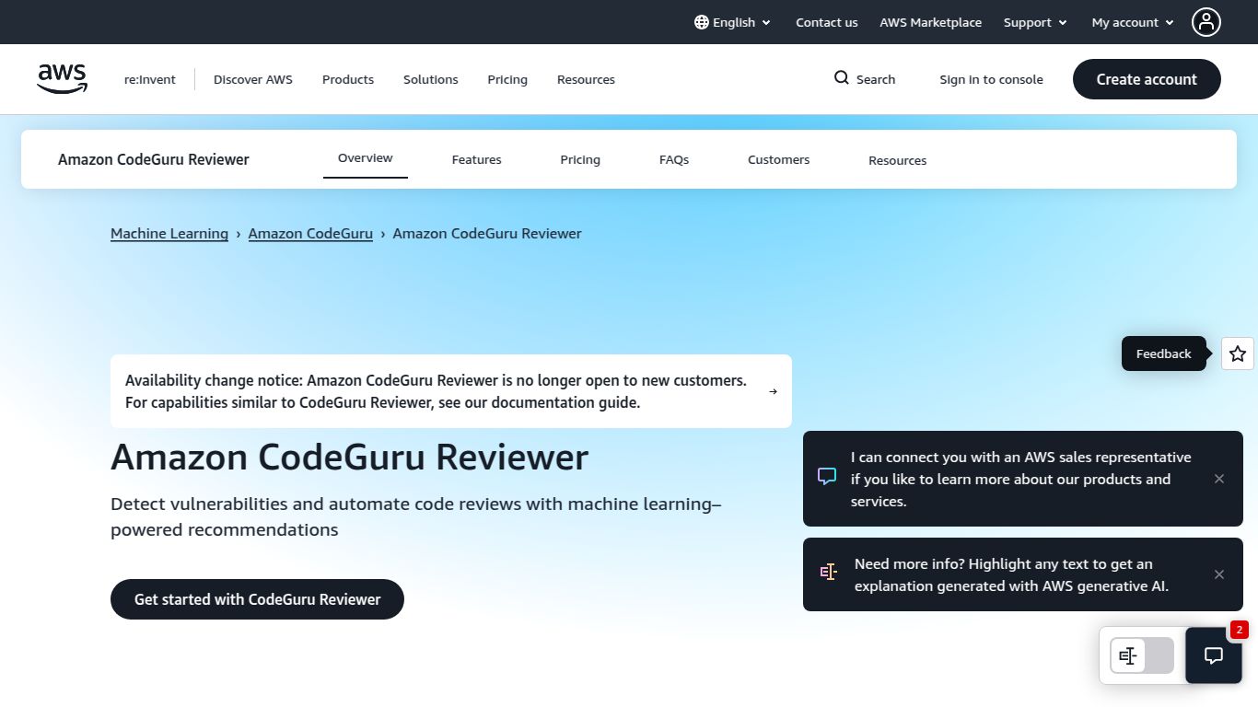1258x707 pixels.
Task: Select the Pricing tab in product navigation
Action: coord(580,159)
